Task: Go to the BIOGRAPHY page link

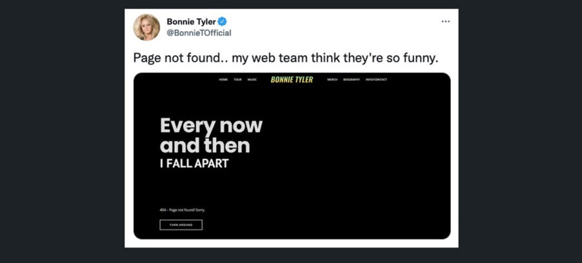Action: coord(352,80)
